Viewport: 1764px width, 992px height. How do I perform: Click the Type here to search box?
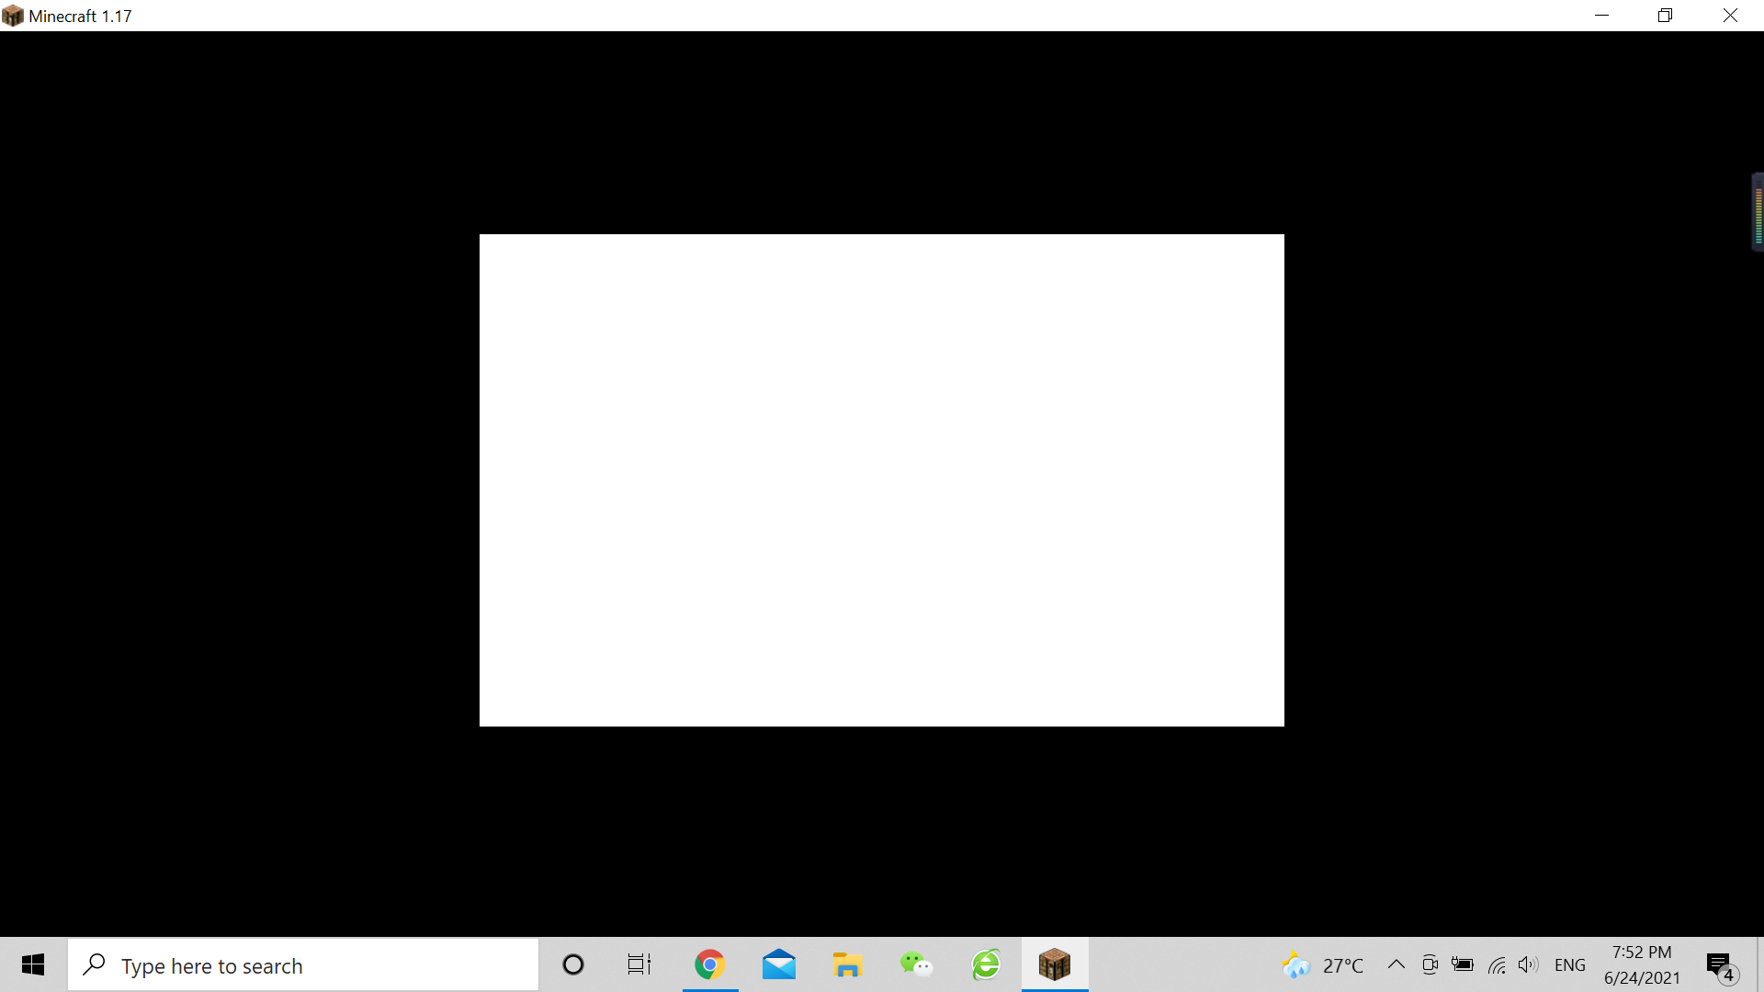point(303,965)
